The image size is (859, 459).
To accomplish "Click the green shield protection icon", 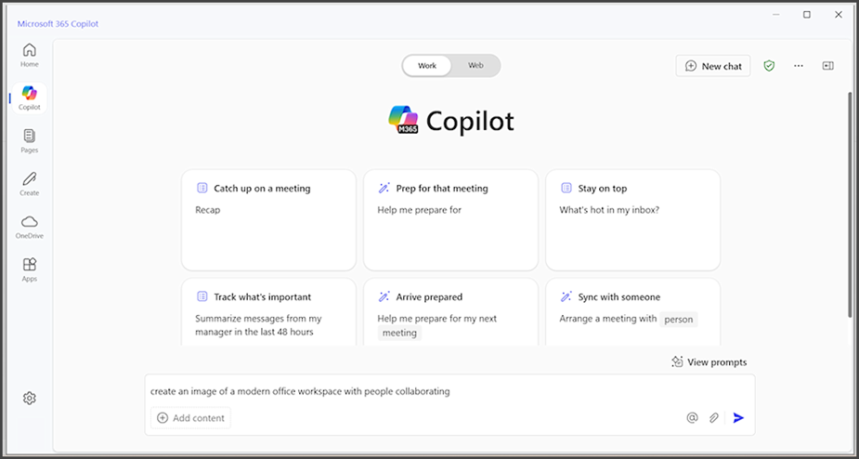I will 769,66.
